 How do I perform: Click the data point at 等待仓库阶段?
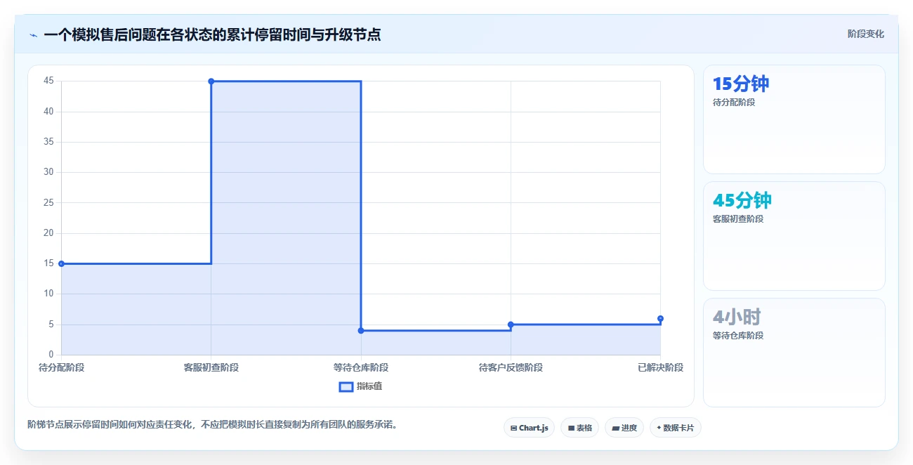pos(361,330)
